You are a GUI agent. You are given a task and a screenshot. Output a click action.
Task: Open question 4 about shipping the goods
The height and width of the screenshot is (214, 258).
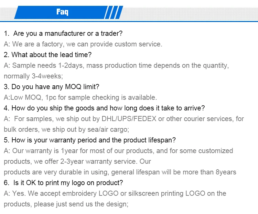[x=104, y=108]
